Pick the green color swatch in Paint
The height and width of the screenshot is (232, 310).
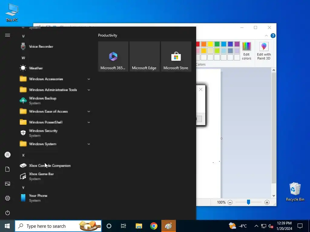(x=217, y=44)
